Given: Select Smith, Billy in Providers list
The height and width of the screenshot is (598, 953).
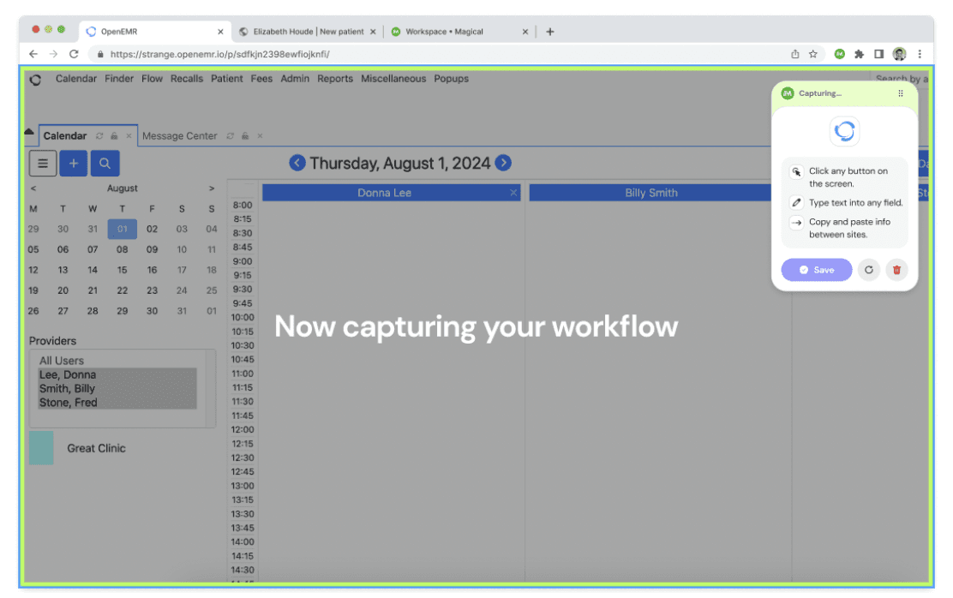Looking at the screenshot, I should click(68, 389).
